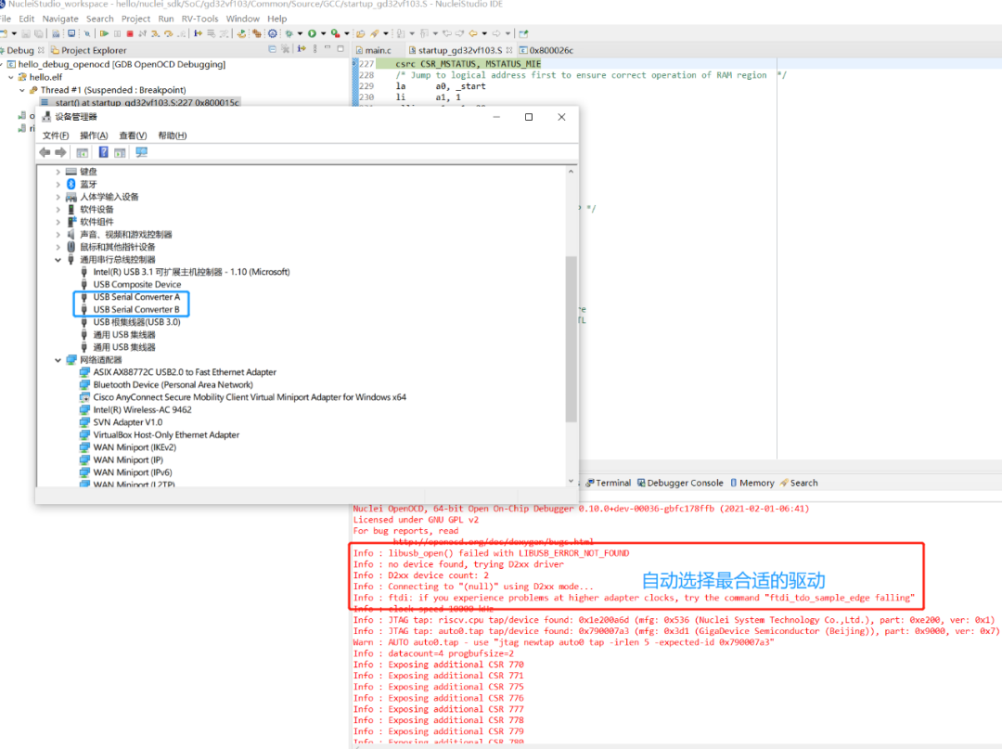Click the Bluetooth category icon in device tree
This screenshot has width=1002, height=749.
(71, 184)
